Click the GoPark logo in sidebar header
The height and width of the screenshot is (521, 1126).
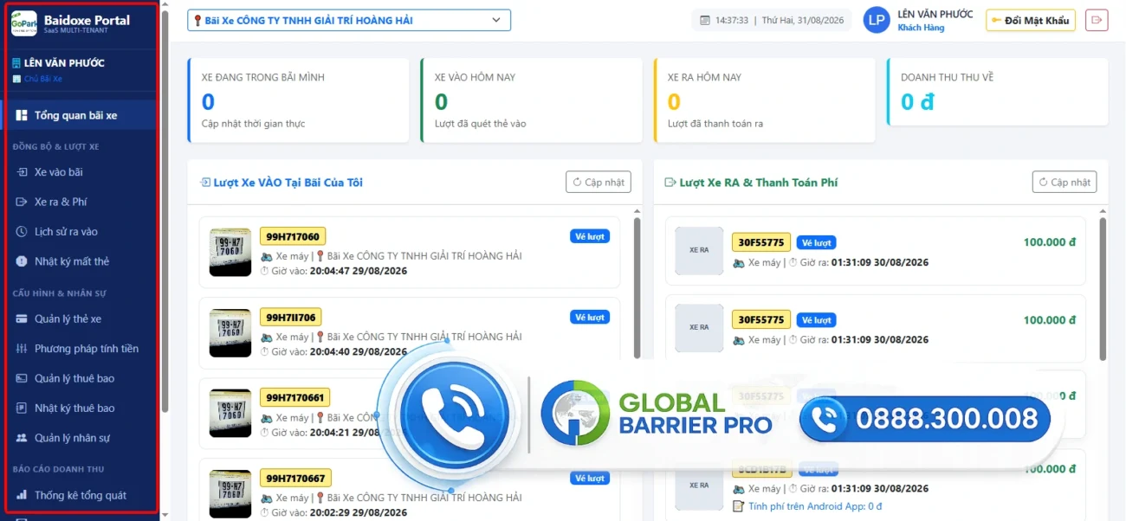coord(24,23)
